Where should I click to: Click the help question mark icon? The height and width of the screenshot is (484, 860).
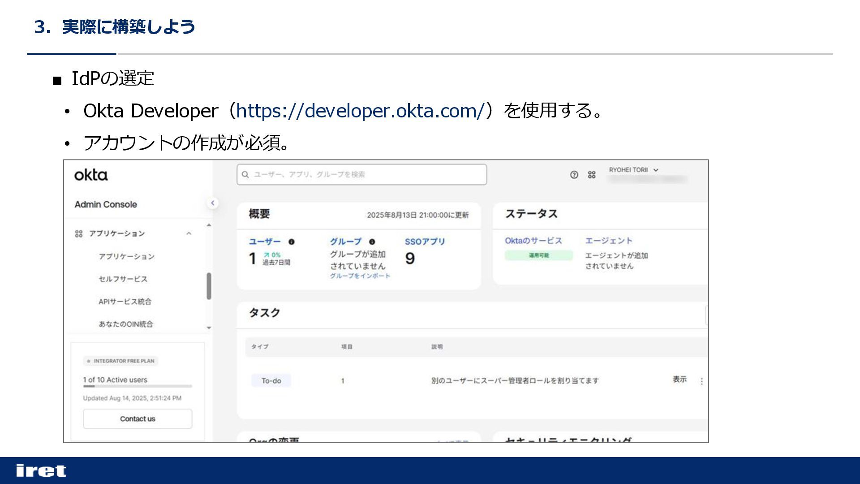pos(574,175)
